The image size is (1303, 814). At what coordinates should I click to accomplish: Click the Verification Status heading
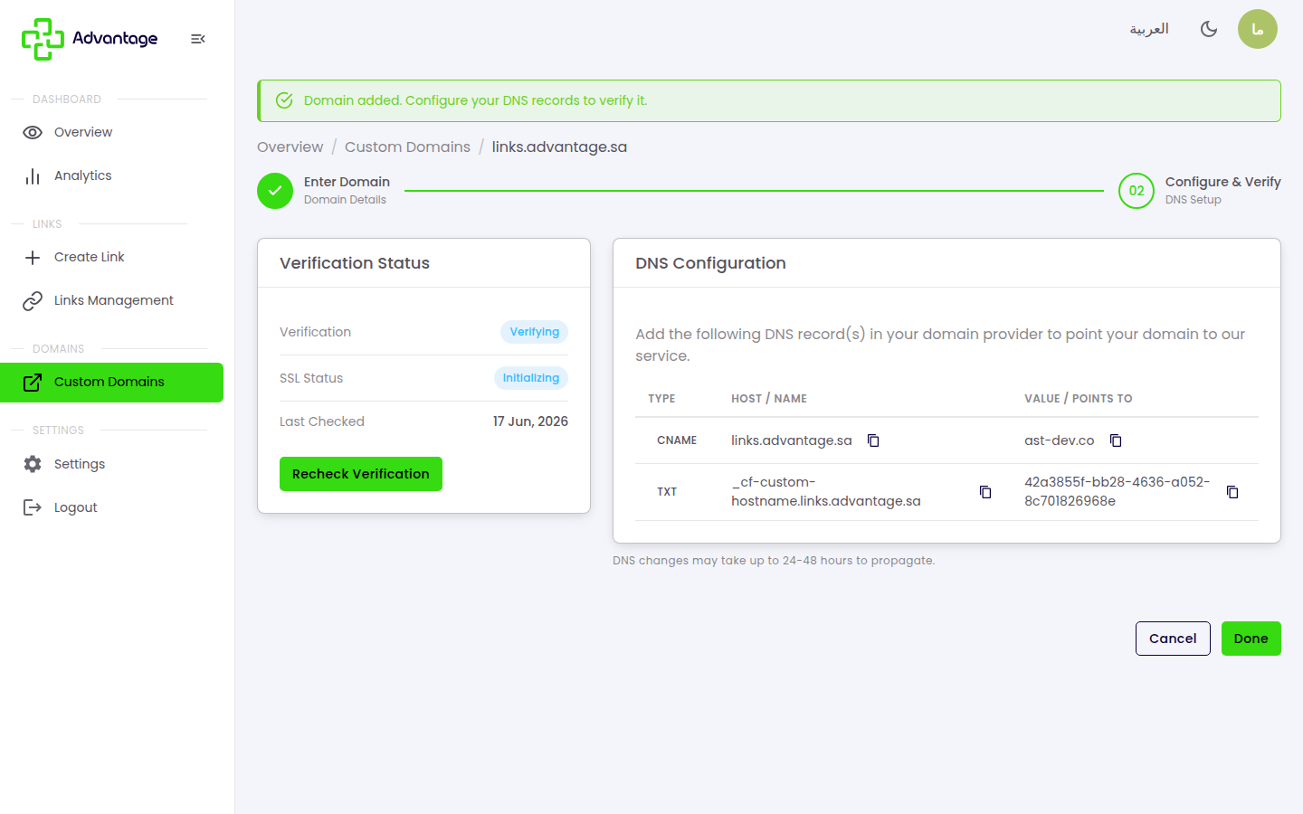pyautogui.click(x=355, y=263)
